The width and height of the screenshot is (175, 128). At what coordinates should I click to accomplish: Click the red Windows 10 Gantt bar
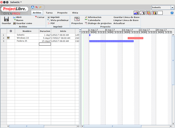coord(135,38)
